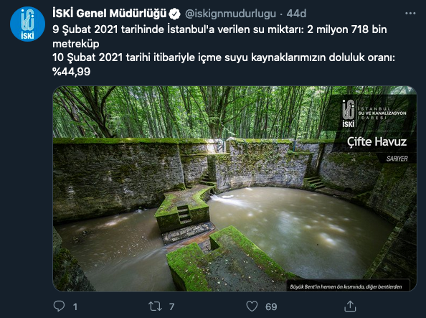Click the Büyük Bent caption on image bottom
This screenshot has height=318, width=426.
point(346,286)
